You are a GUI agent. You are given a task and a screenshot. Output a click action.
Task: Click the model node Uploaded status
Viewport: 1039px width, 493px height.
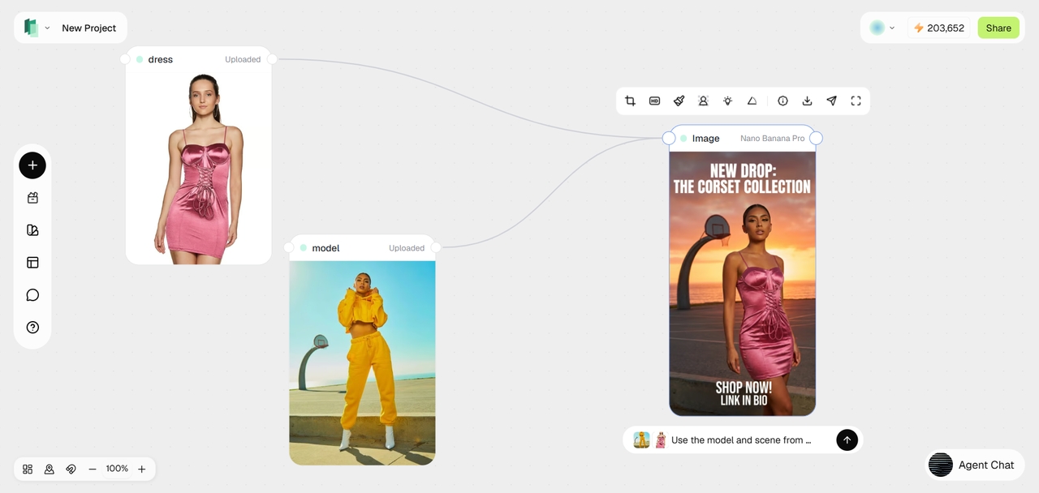point(407,248)
